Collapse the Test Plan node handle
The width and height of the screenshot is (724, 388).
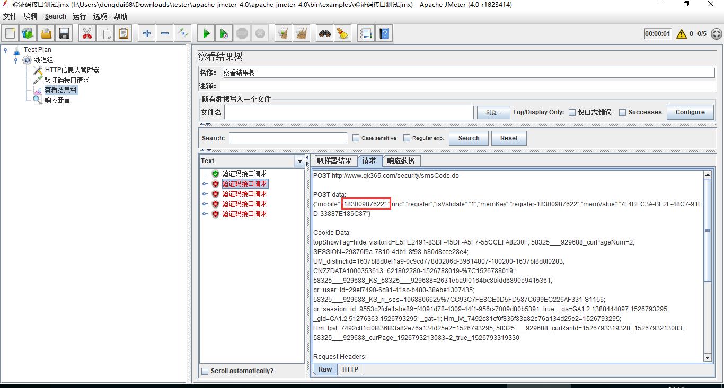click(6, 50)
